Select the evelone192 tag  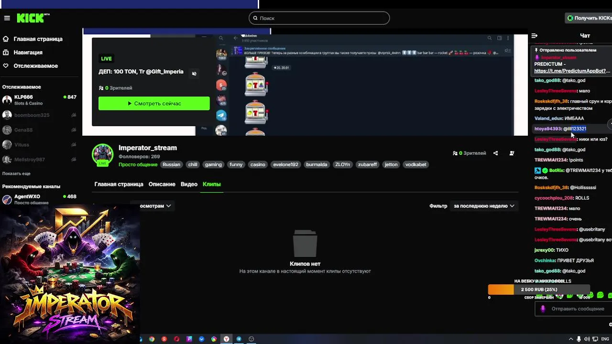pos(285,164)
